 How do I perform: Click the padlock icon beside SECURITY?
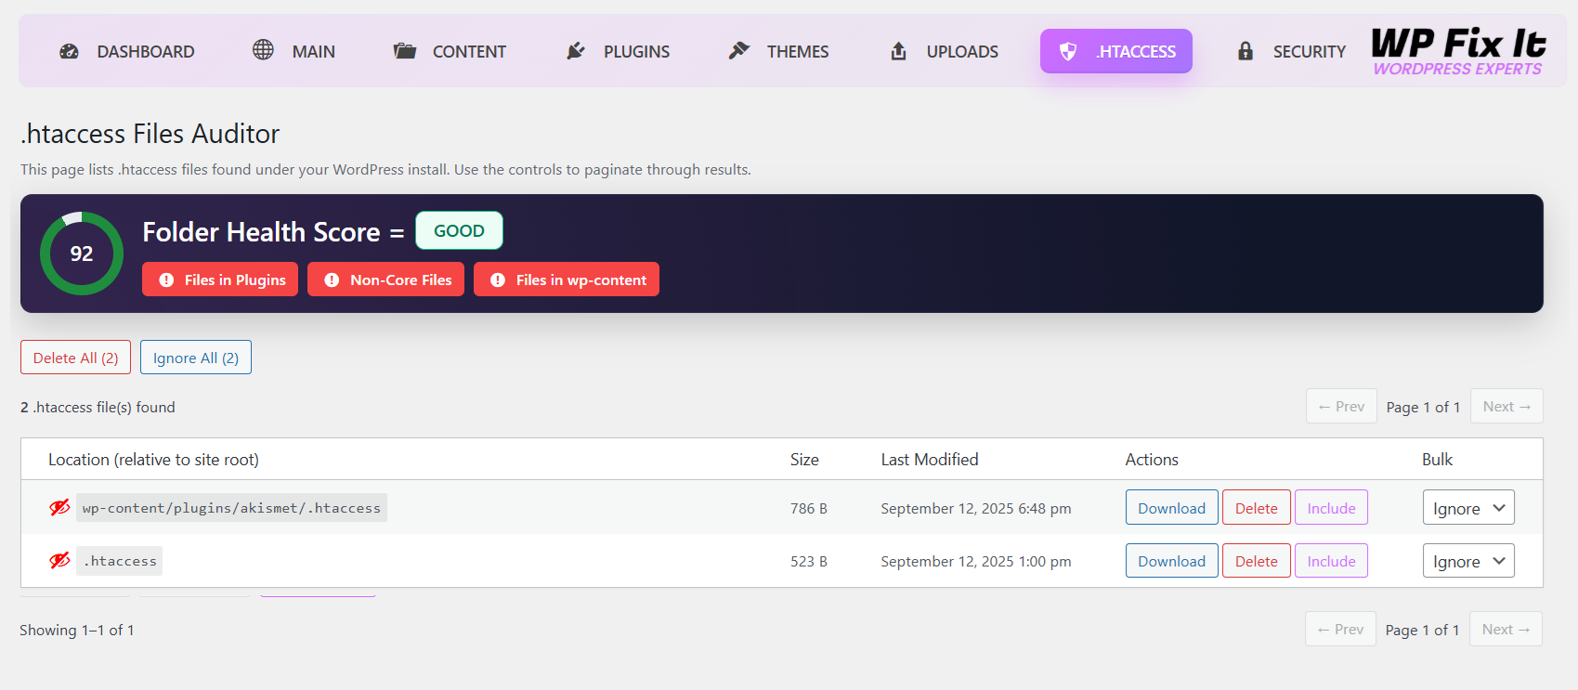point(1245,51)
